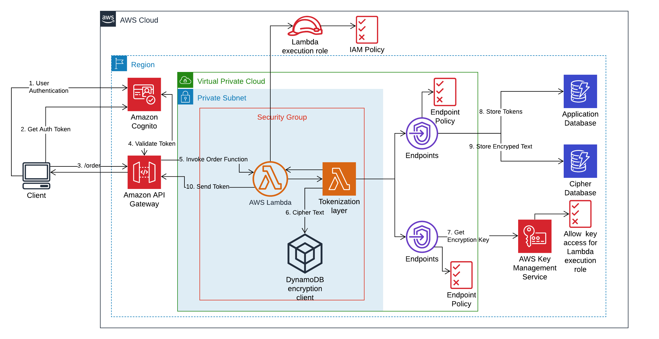The width and height of the screenshot is (659, 339).
Task: Click the Amazon Cognito icon
Action: 144,94
